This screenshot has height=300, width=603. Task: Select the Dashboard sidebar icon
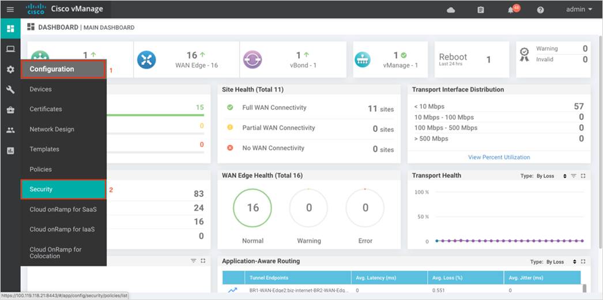(x=10, y=29)
